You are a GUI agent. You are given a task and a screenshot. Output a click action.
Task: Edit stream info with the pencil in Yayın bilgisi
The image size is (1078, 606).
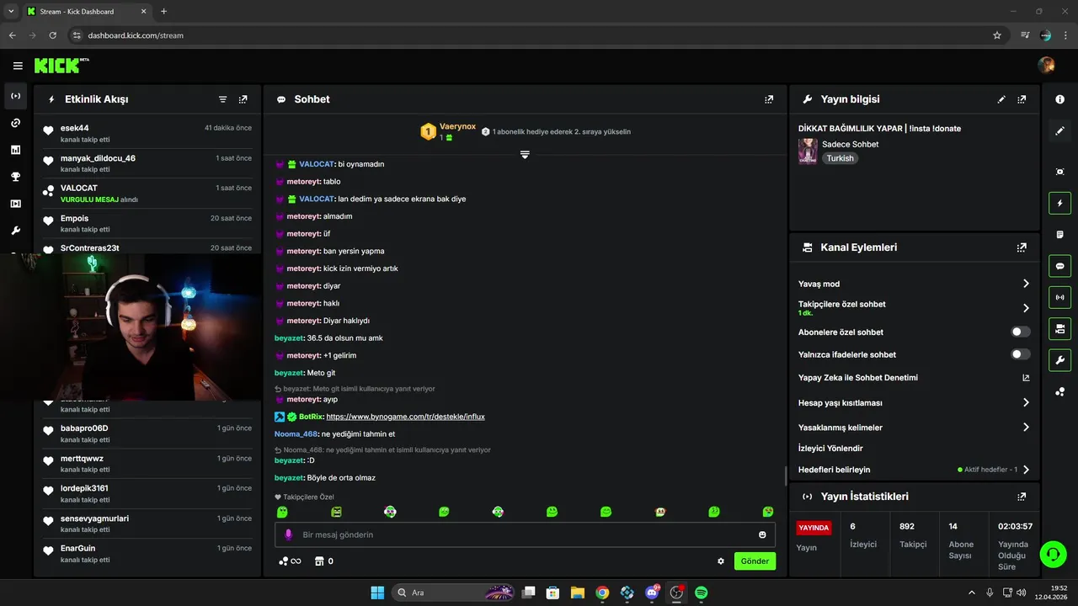point(1001,99)
